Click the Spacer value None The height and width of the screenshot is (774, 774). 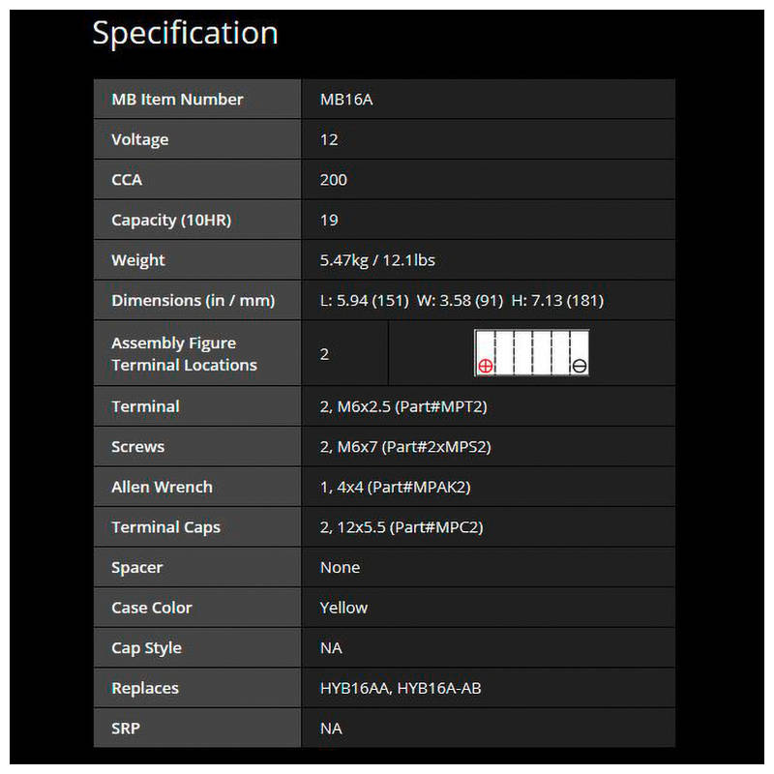(x=340, y=568)
